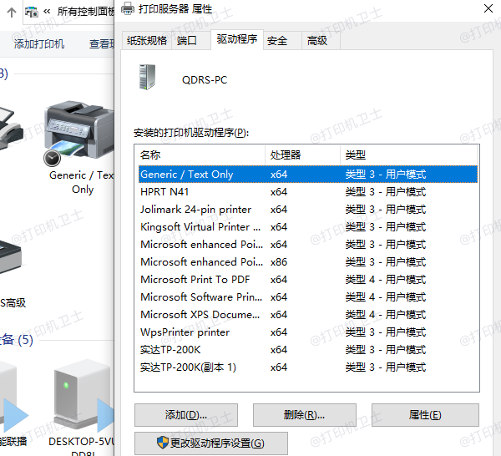Click the 添加(D)... button
Viewport: 501px width, 456px height.
coord(185,415)
